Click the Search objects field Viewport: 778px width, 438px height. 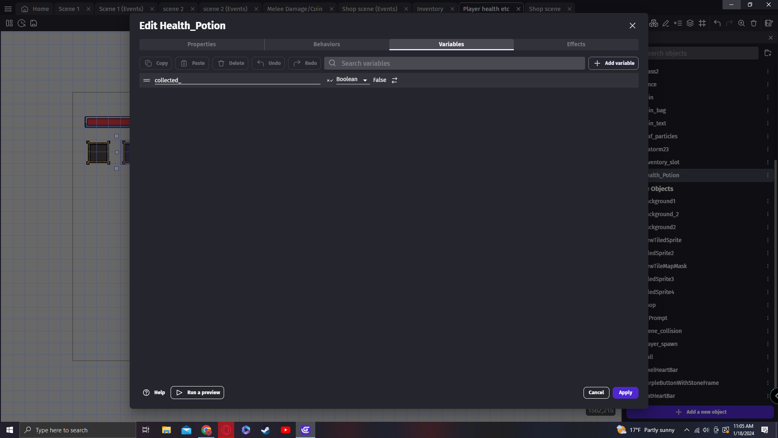pyautogui.click(x=703, y=53)
